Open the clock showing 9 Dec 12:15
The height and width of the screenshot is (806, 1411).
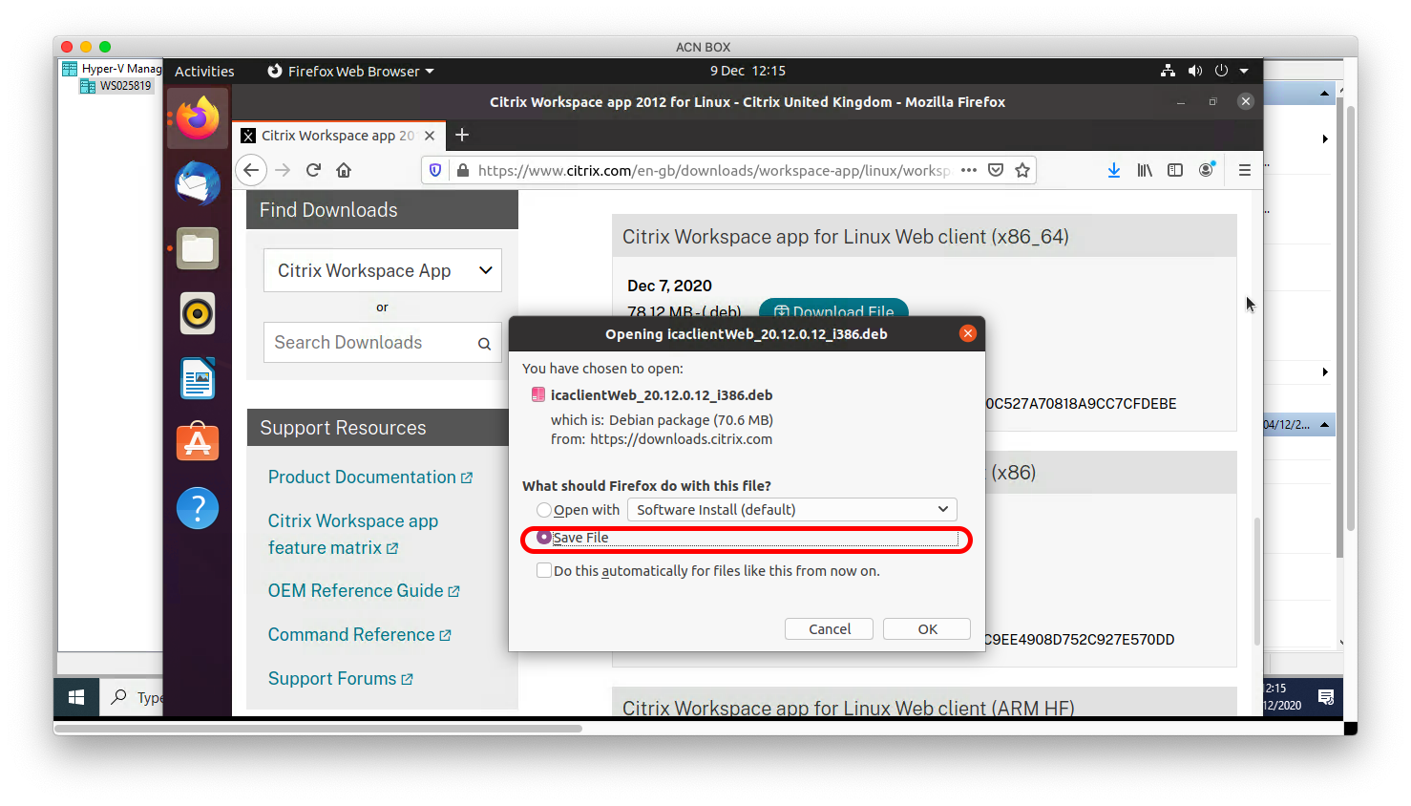tap(748, 71)
